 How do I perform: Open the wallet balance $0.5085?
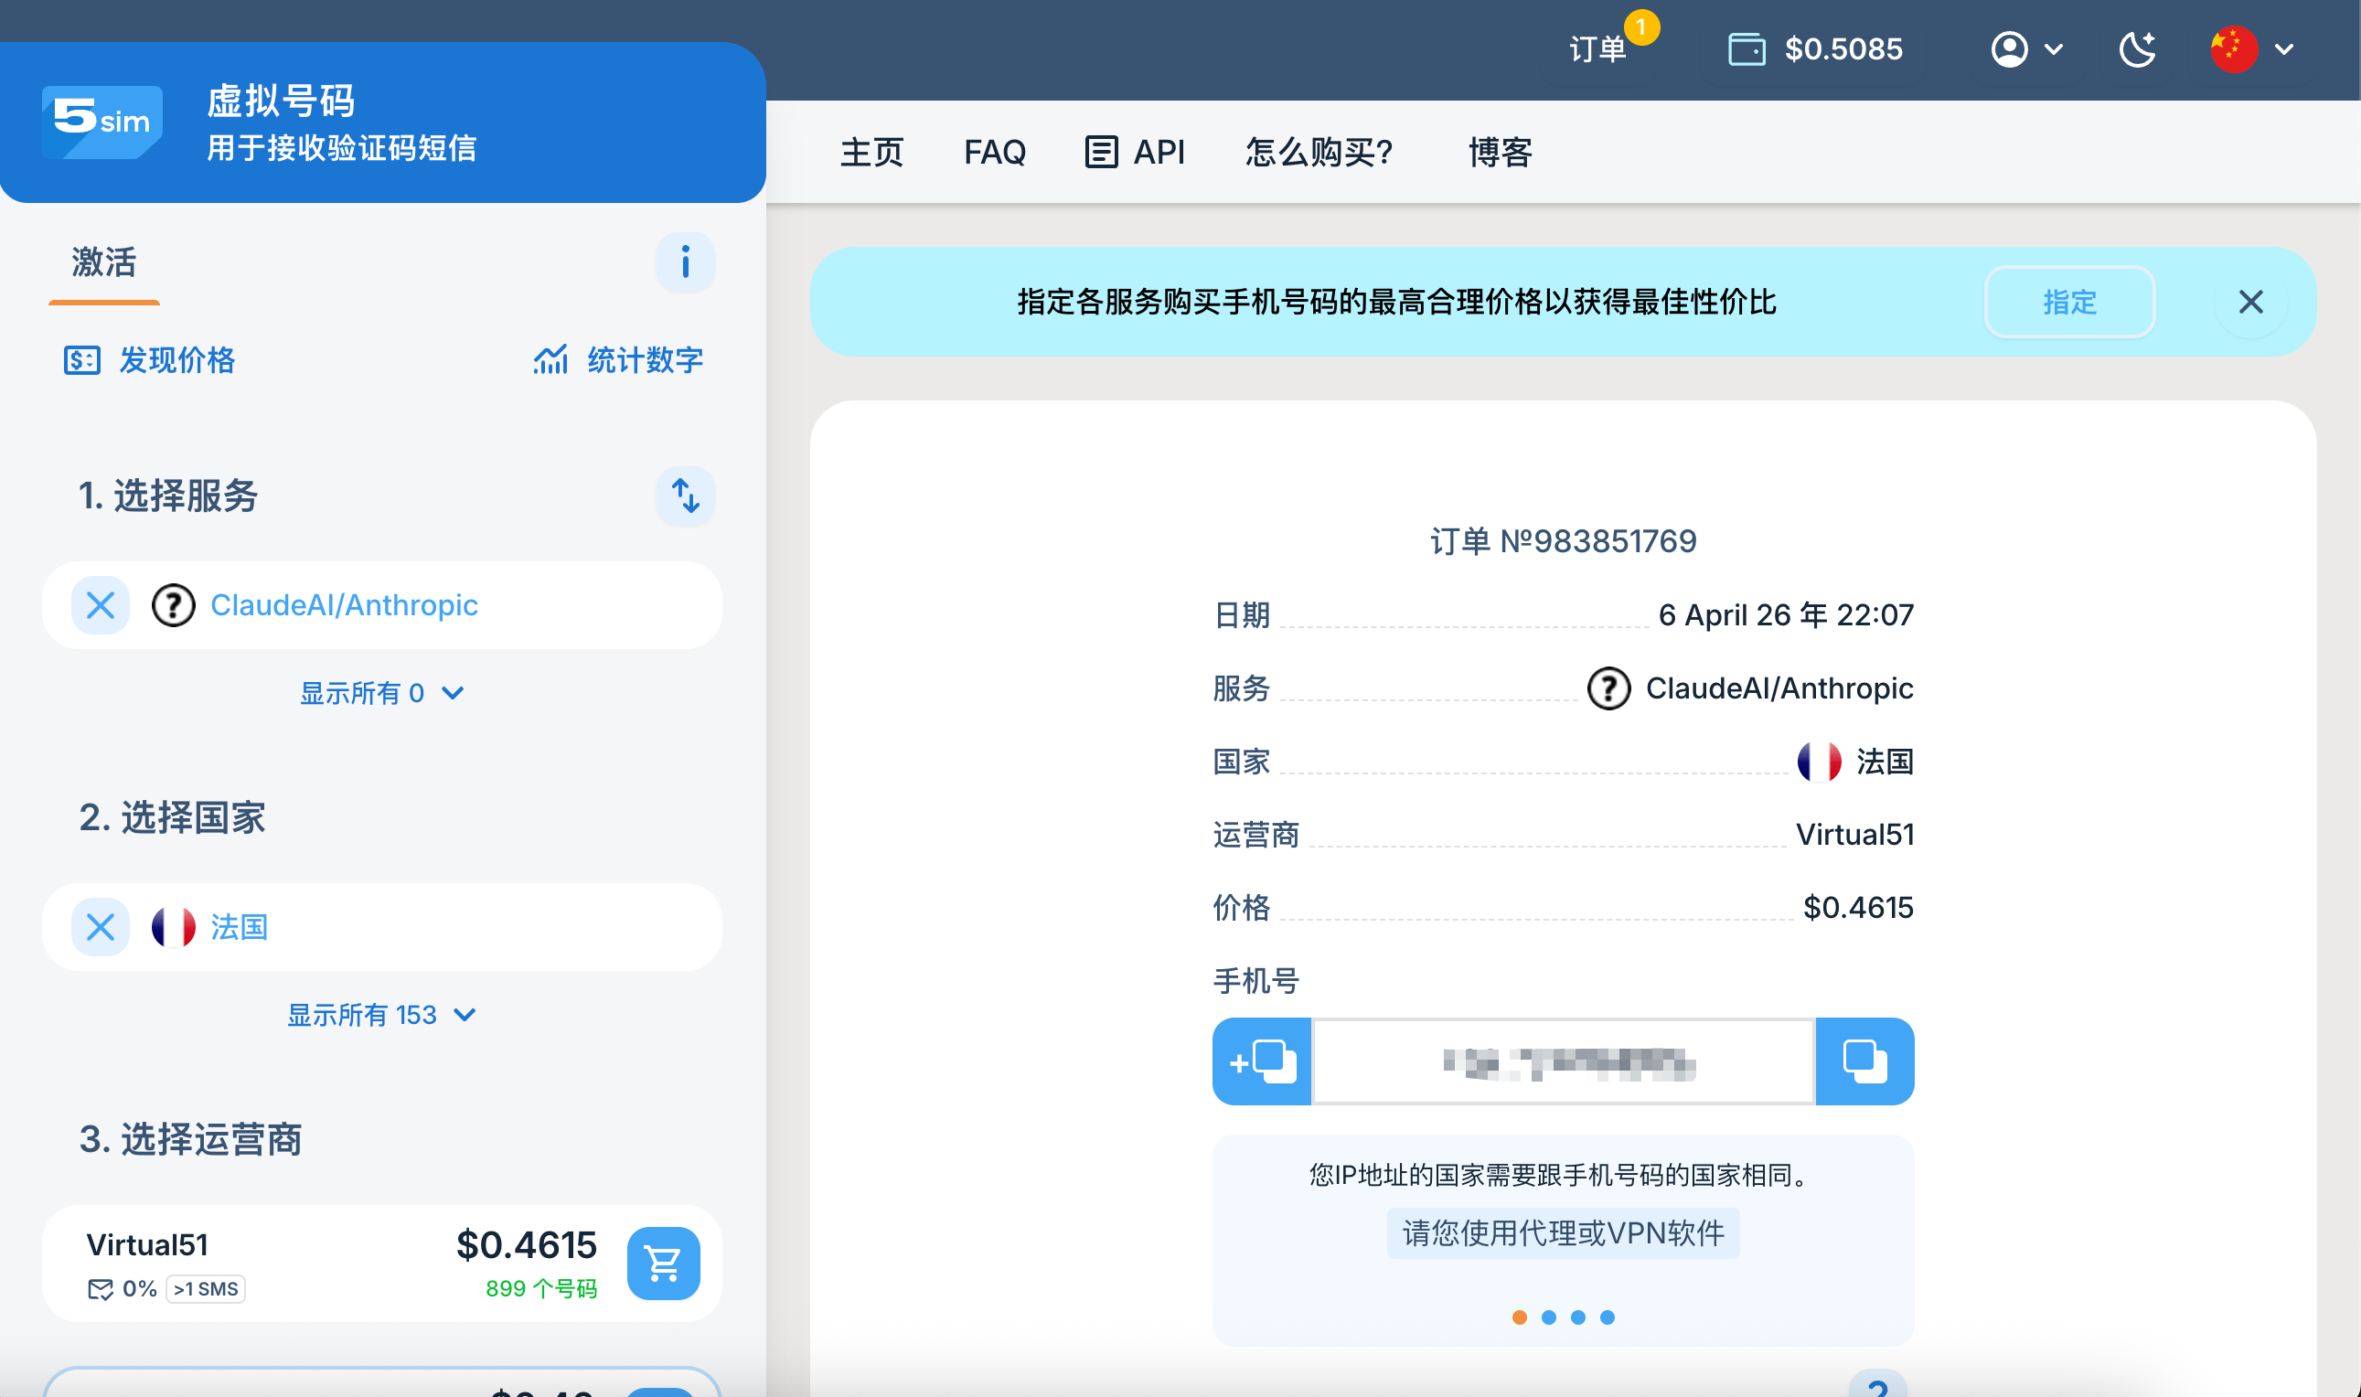tap(1814, 49)
